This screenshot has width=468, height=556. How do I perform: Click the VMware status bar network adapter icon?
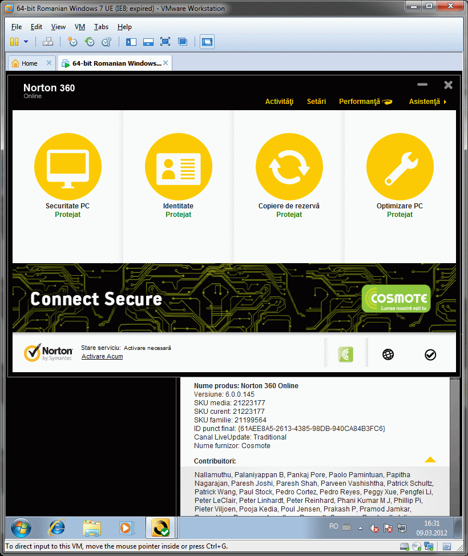click(429, 546)
